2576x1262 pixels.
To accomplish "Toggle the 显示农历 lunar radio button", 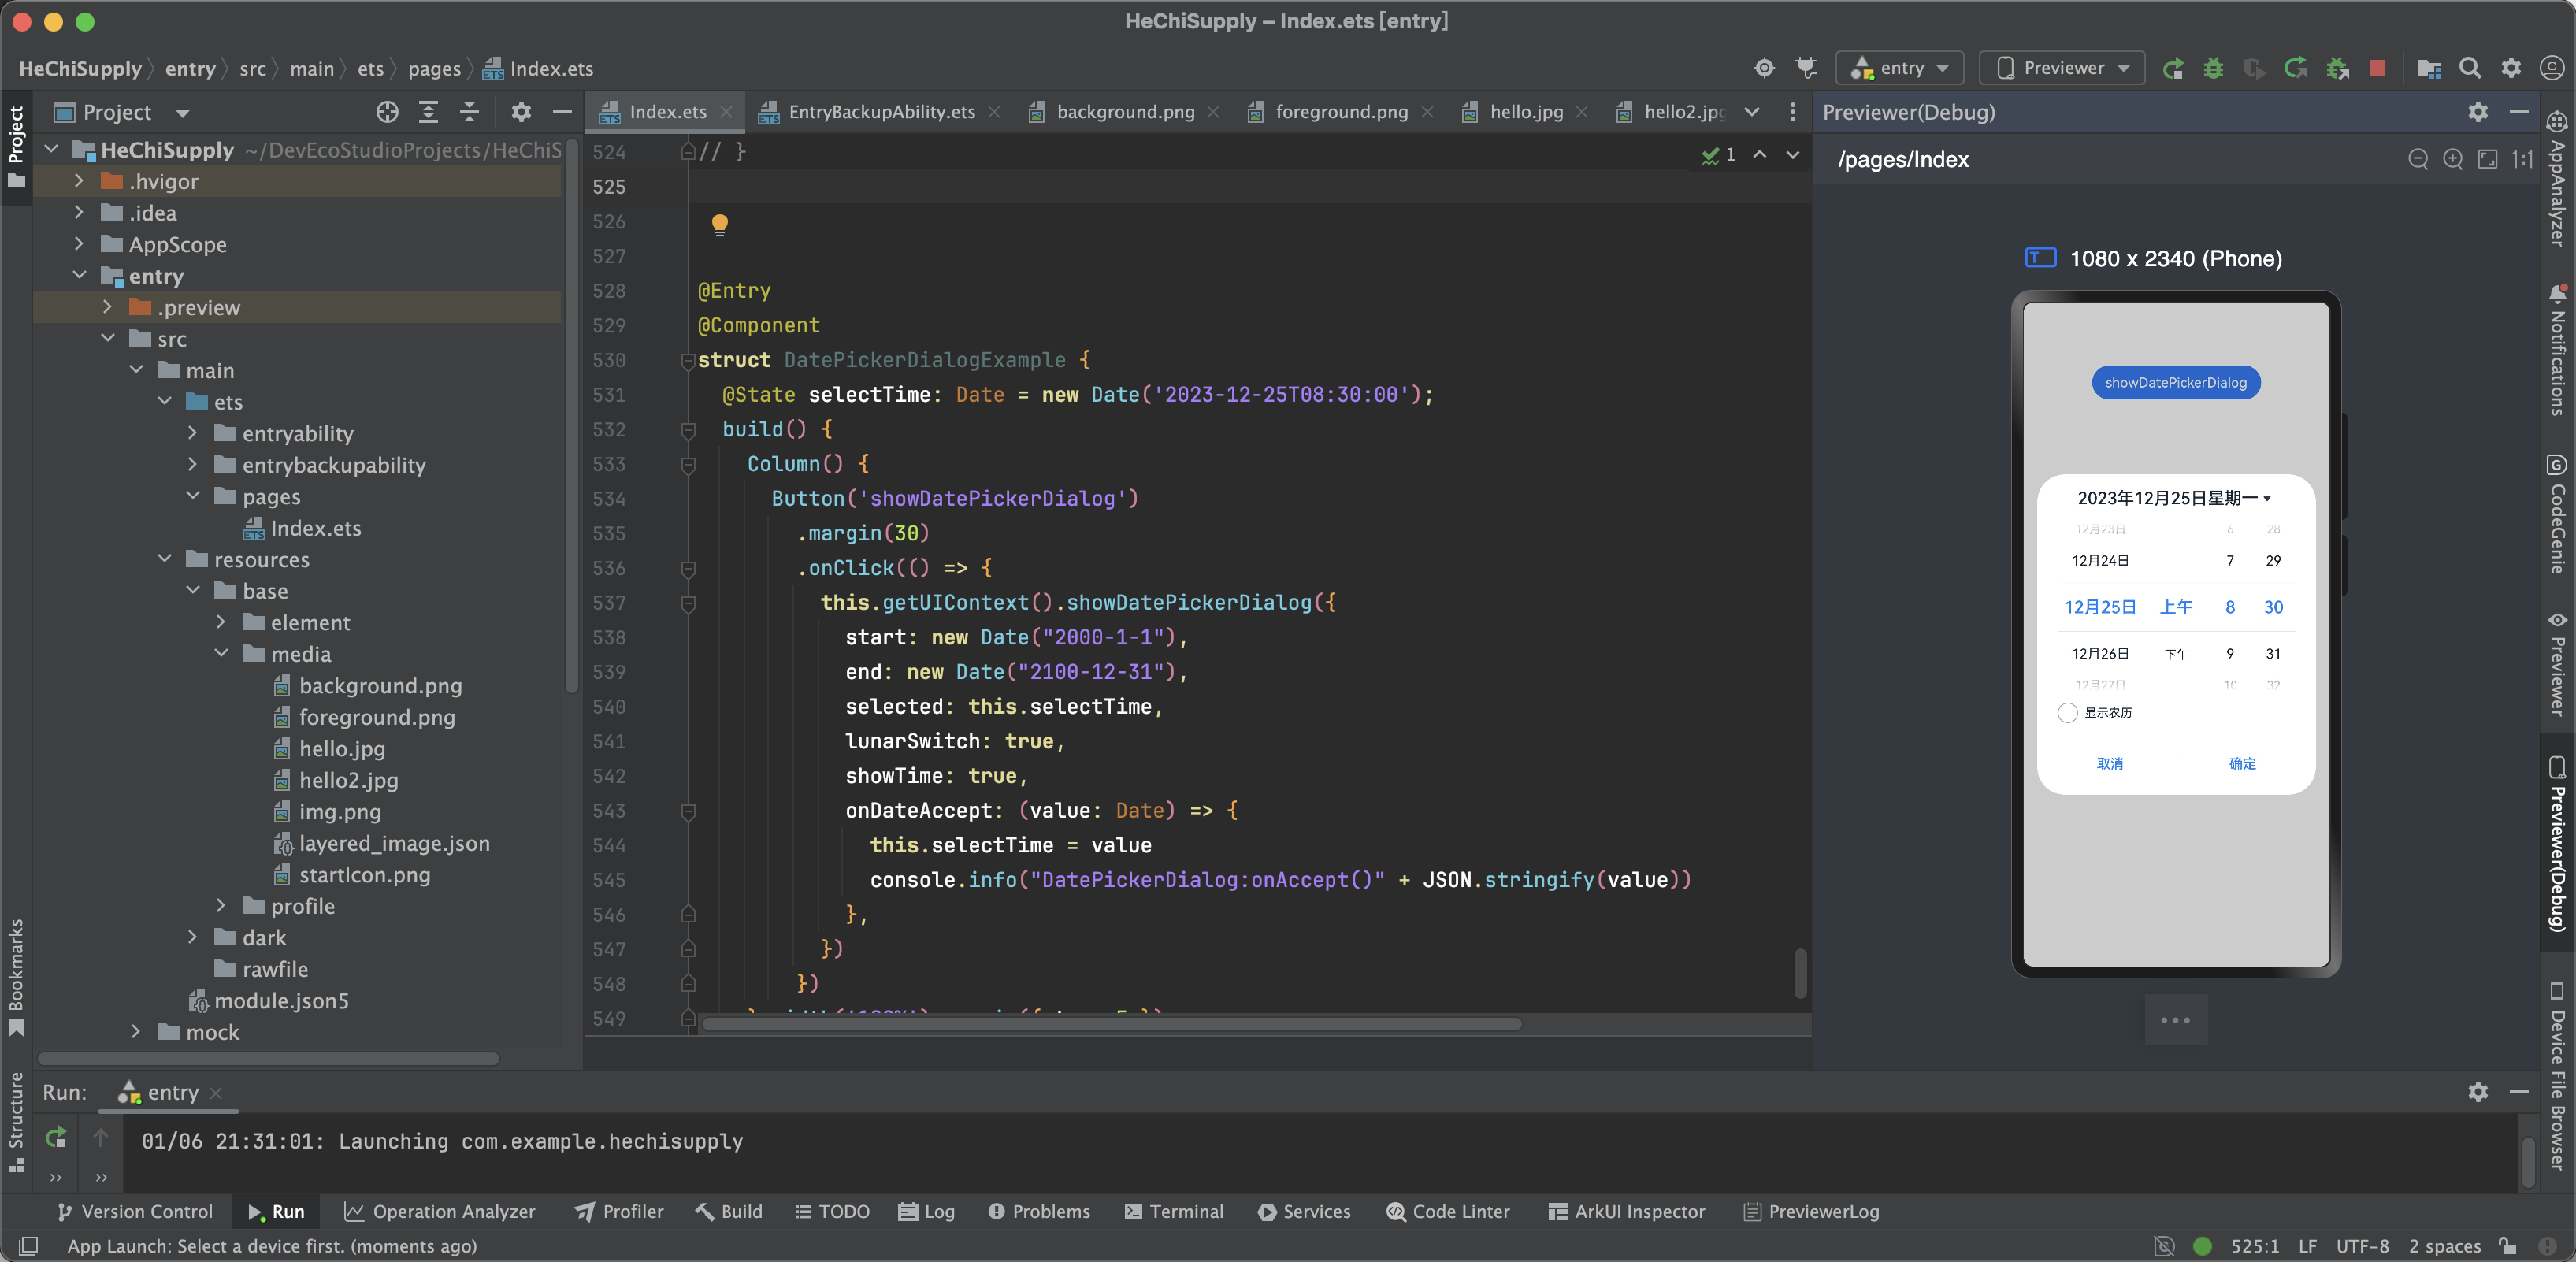I will click(2067, 713).
